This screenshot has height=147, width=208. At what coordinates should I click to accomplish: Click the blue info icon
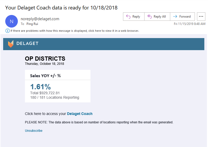point(8,31)
